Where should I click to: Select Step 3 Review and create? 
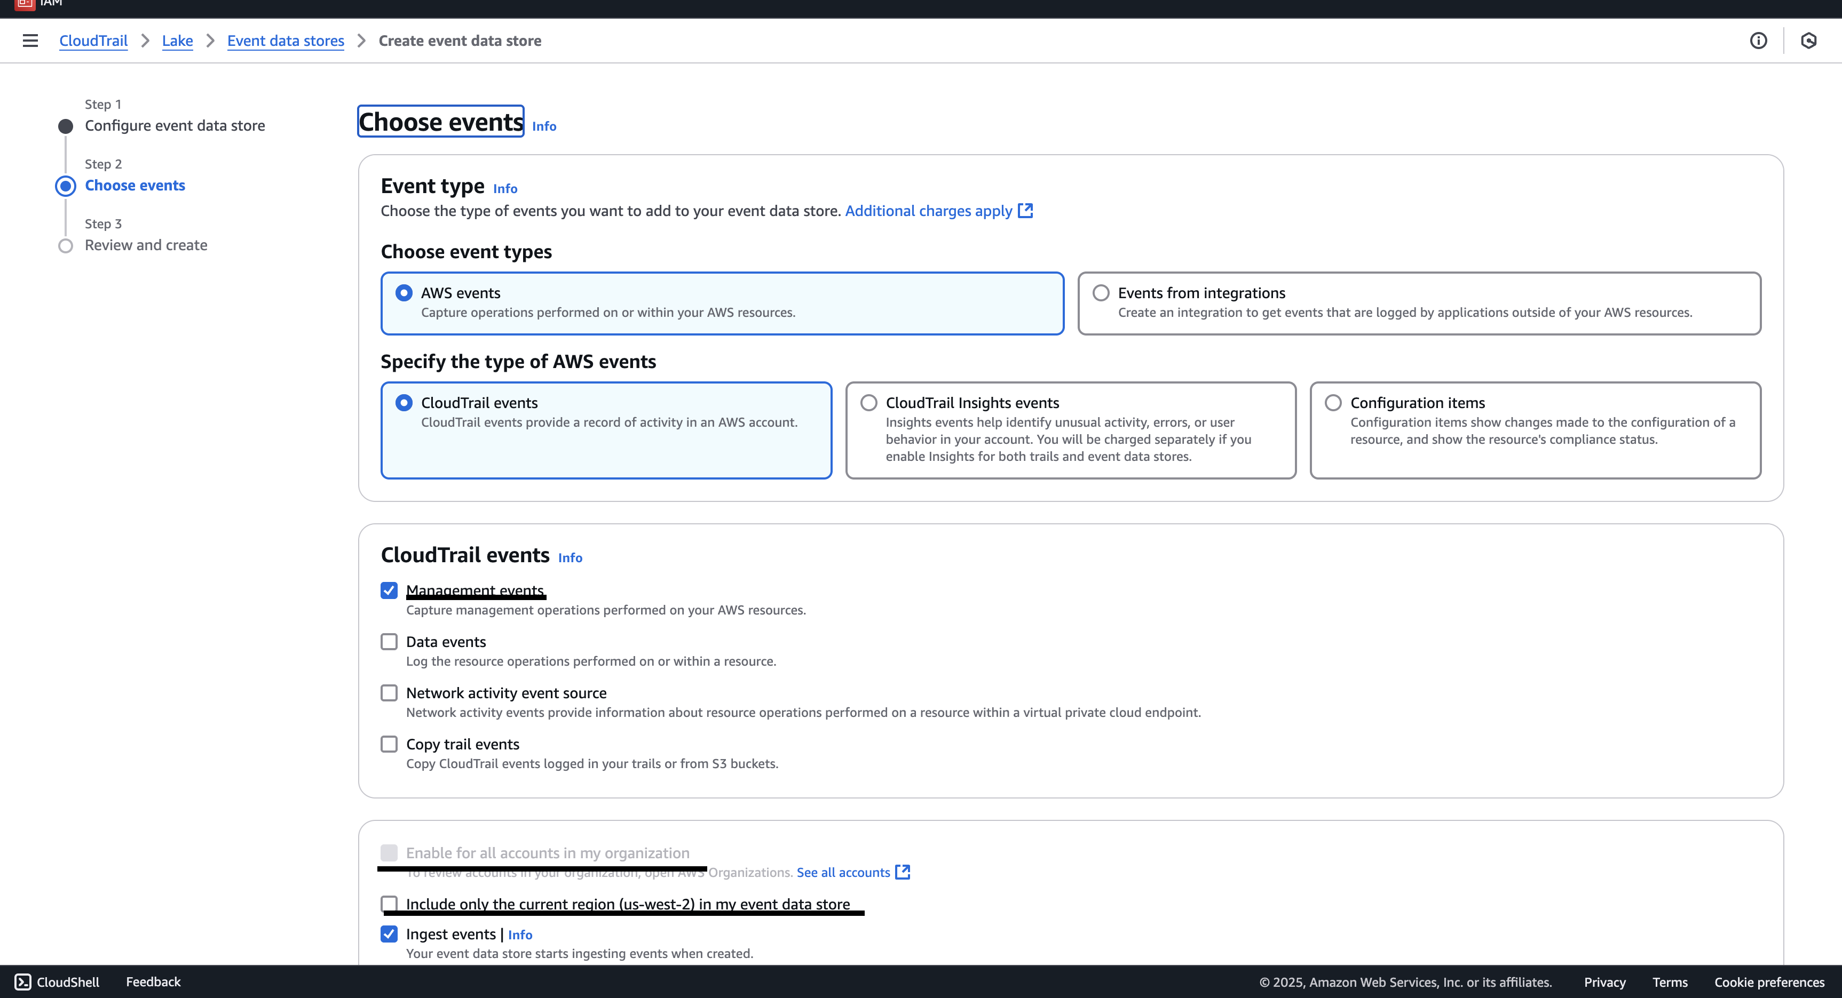(147, 245)
